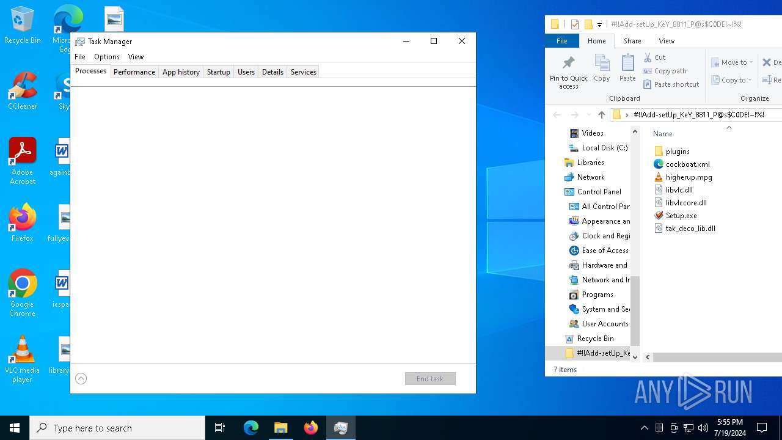Viewport: 782px width, 440px height.
Task: Open File Explorer from the taskbar
Action: pyautogui.click(x=281, y=428)
